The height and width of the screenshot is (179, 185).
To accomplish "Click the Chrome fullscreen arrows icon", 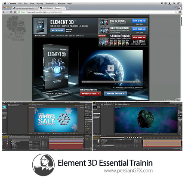I will pos(176,7).
